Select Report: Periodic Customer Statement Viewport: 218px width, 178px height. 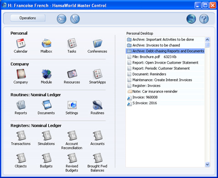click(166, 68)
